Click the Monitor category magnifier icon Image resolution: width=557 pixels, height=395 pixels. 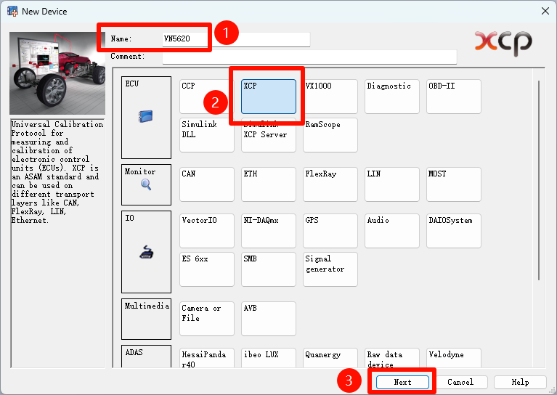coord(146,186)
